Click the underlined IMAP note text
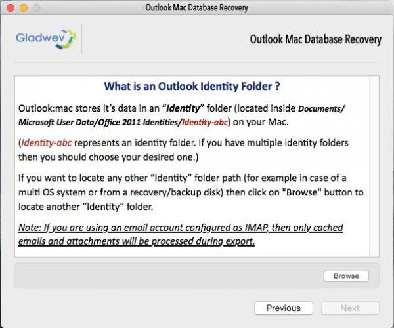Viewport: 394px width, 328px height. [181, 234]
